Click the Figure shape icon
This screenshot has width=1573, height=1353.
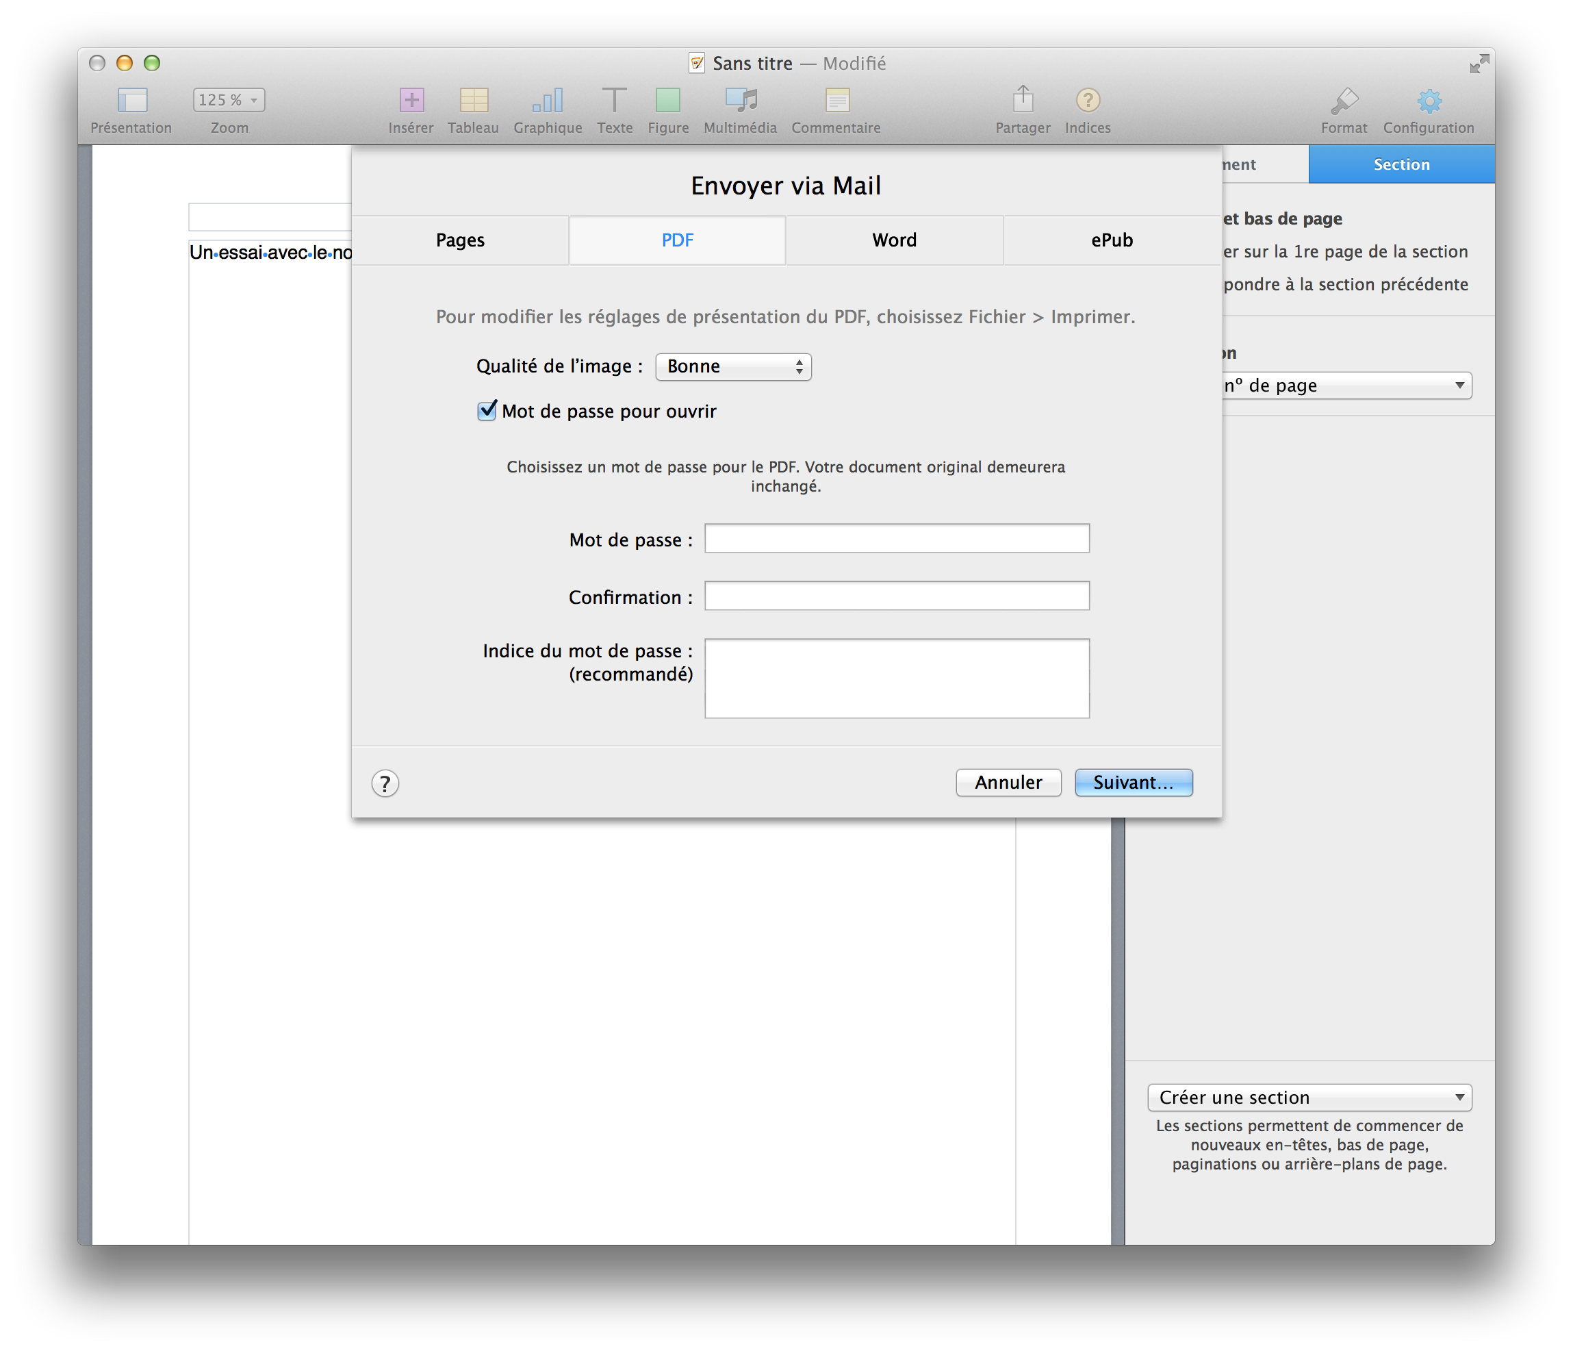pos(668,100)
